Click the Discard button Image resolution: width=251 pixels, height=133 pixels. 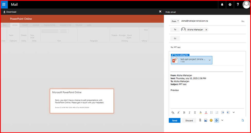(x=189, y=120)
